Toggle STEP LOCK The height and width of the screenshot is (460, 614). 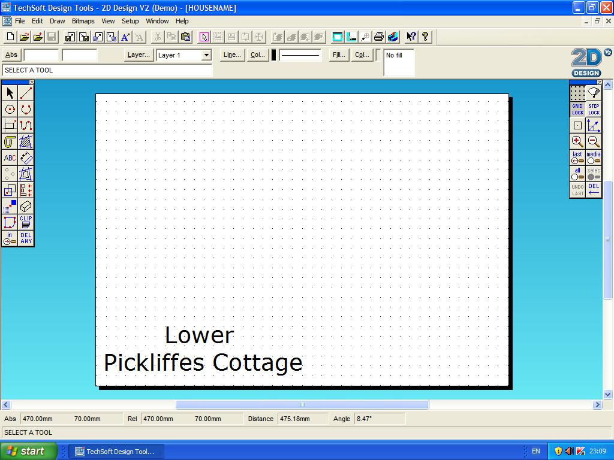click(593, 110)
